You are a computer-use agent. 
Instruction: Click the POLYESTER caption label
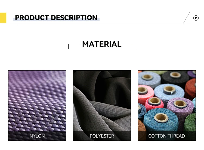pos(102,136)
